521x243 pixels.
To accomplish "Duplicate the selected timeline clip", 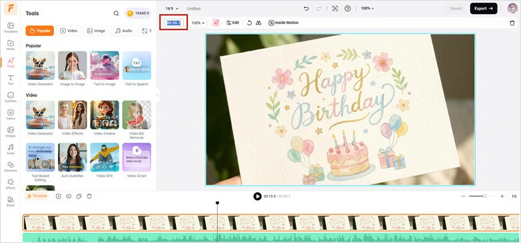I will (79, 196).
